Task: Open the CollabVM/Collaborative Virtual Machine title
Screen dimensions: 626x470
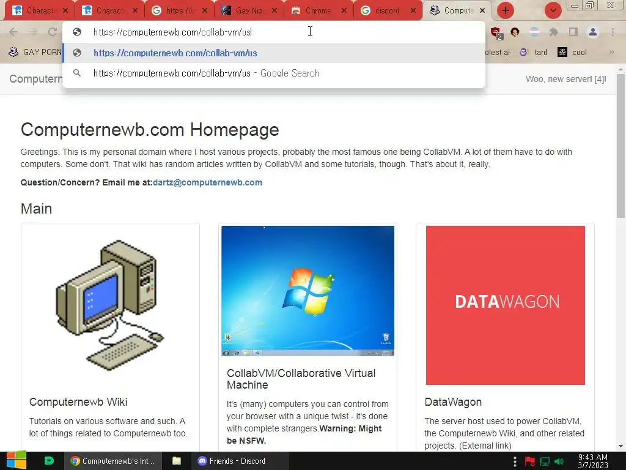Action: [x=301, y=379]
